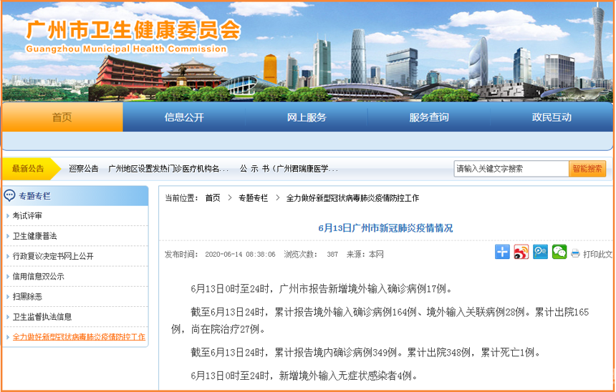Open the highlighted 全力做好新型冠状病毒肺炎疫情防控工作 sidebar link

click(x=79, y=337)
